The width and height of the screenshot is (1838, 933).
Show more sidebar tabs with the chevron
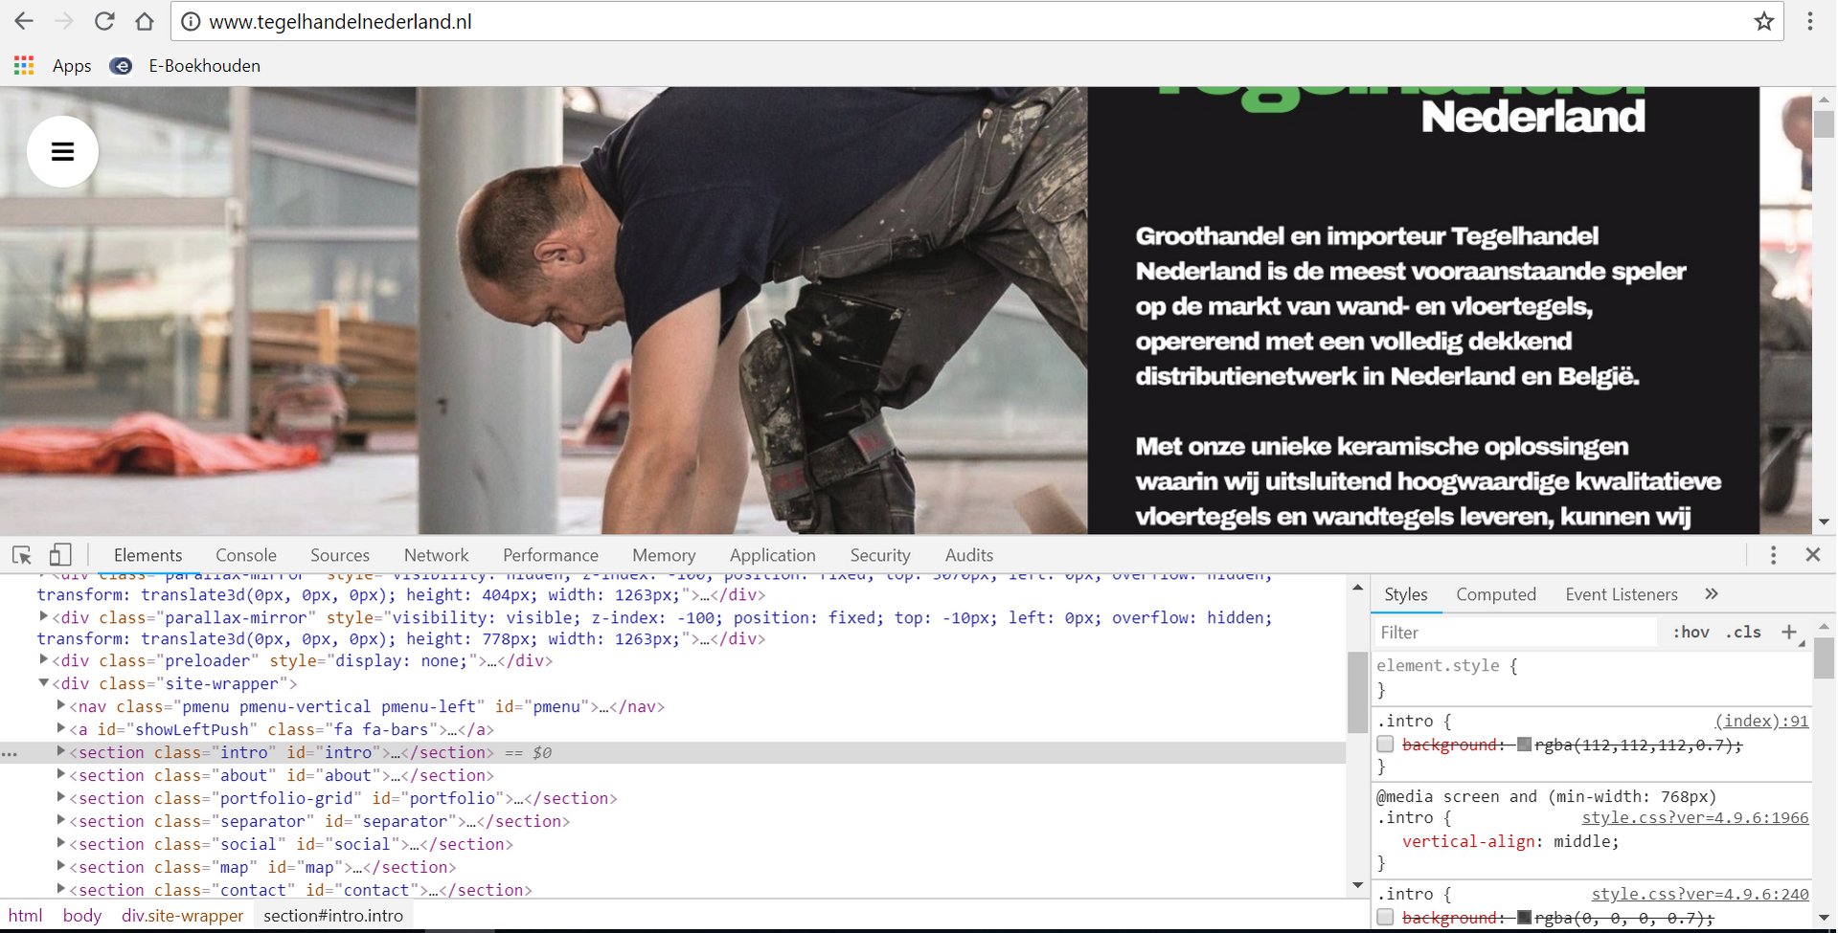pos(1712,594)
